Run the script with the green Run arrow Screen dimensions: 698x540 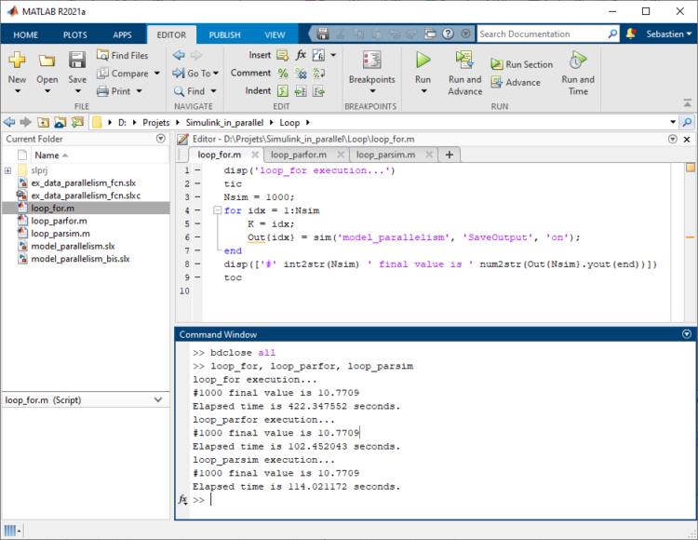423,60
